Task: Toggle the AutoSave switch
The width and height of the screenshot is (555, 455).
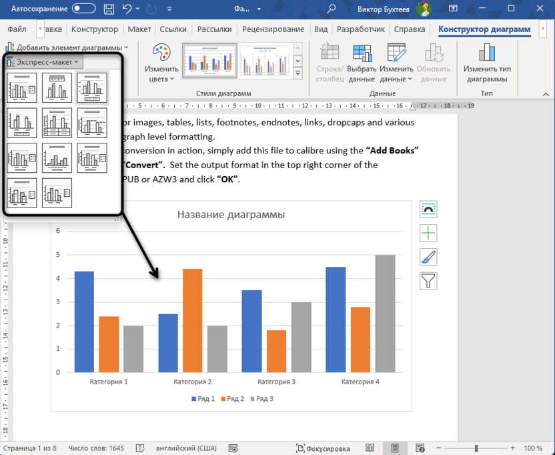Action: pyautogui.click(x=84, y=9)
